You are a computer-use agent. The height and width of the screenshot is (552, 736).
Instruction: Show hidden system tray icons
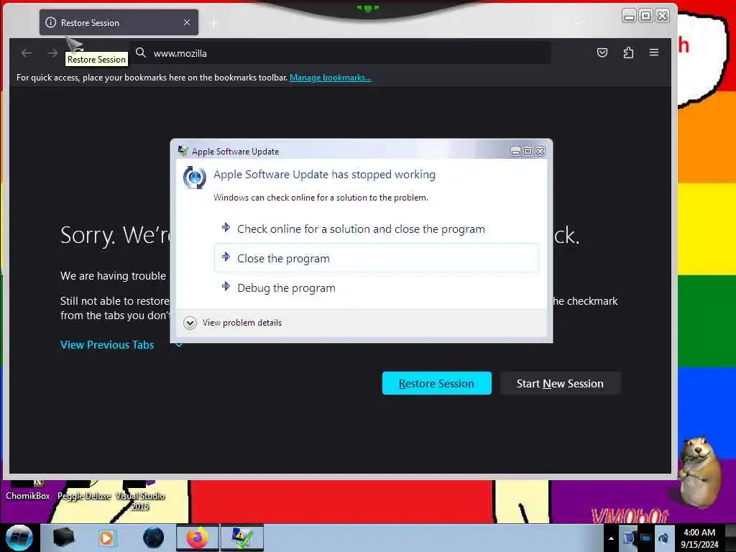(611, 538)
